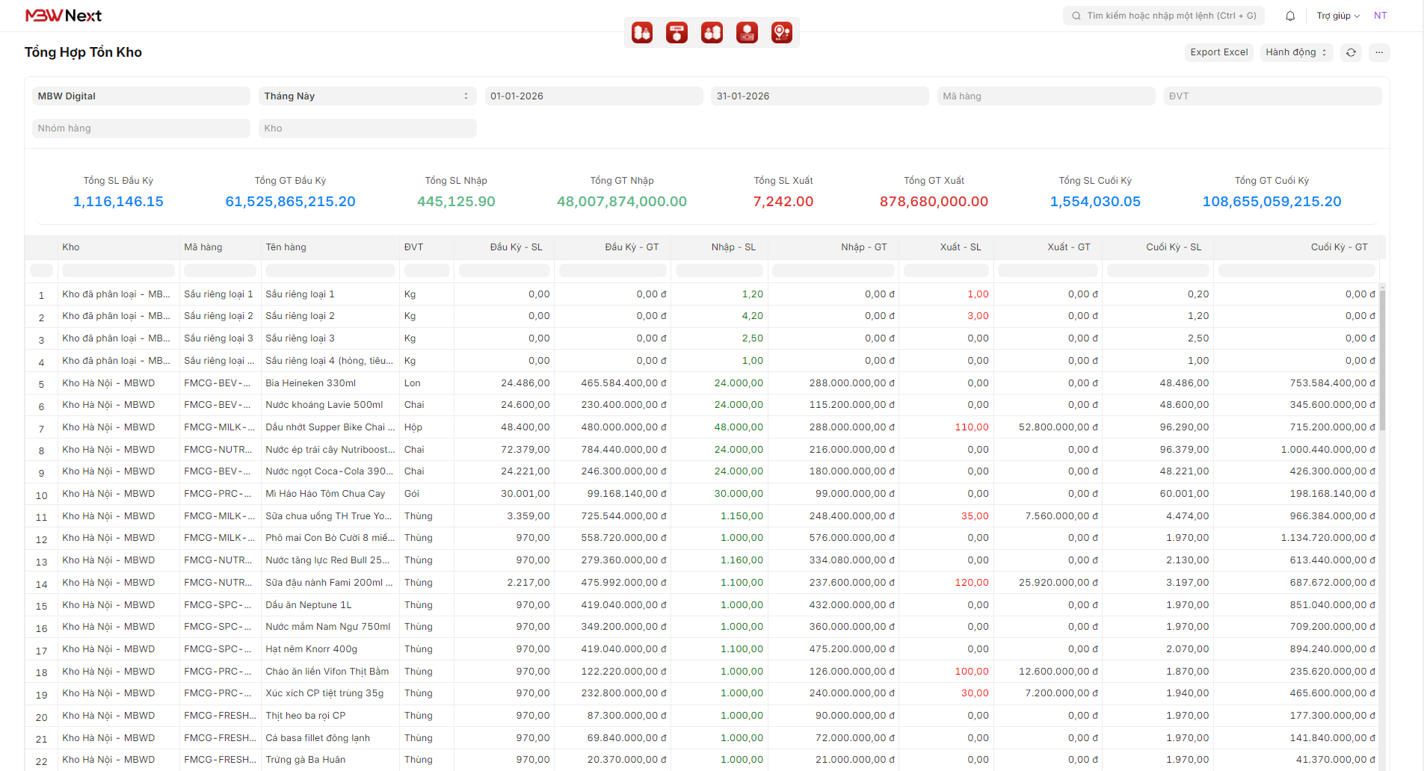Screen dimensions: 1424x771
Task: Click the Nhóm hàng filter field
Action: coord(141,128)
